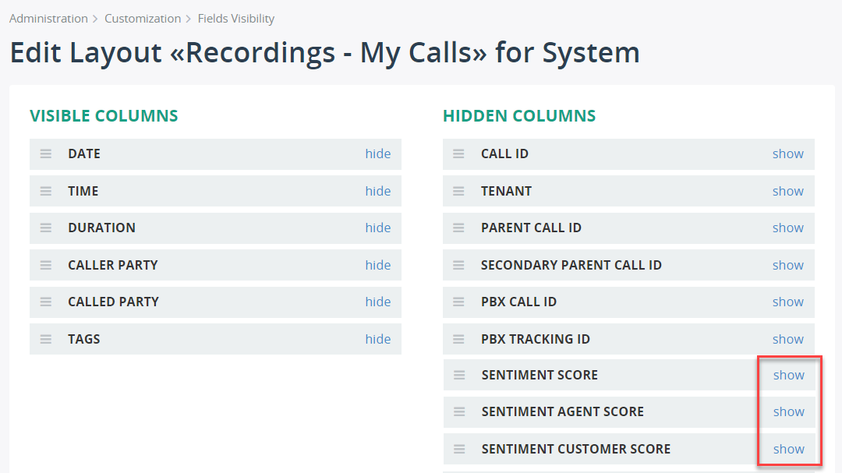Click the SENTIMENT SCORE row label
The image size is (842, 473).
click(x=540, y=375)
